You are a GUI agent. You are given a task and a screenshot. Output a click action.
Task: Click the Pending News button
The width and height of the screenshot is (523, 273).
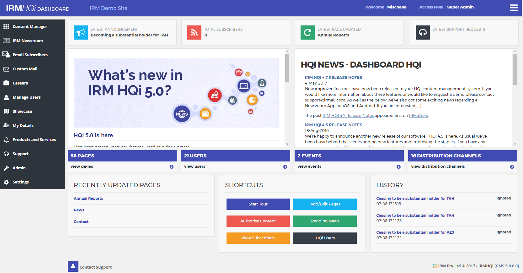(325, 221)
